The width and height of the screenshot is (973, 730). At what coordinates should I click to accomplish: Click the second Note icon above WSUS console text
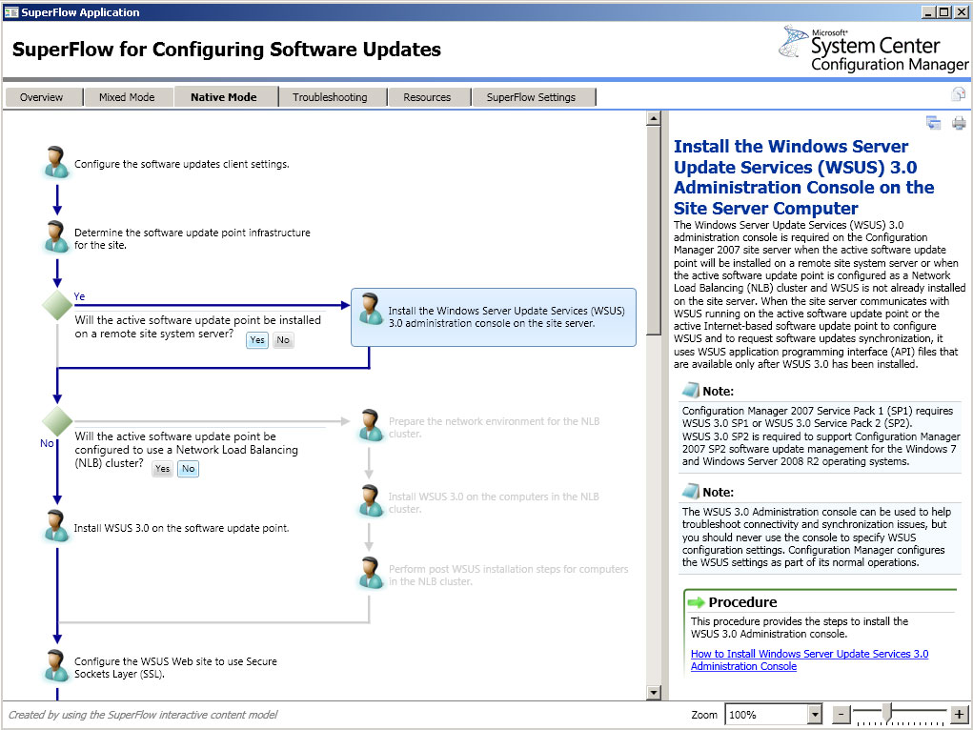coord(691,492)
